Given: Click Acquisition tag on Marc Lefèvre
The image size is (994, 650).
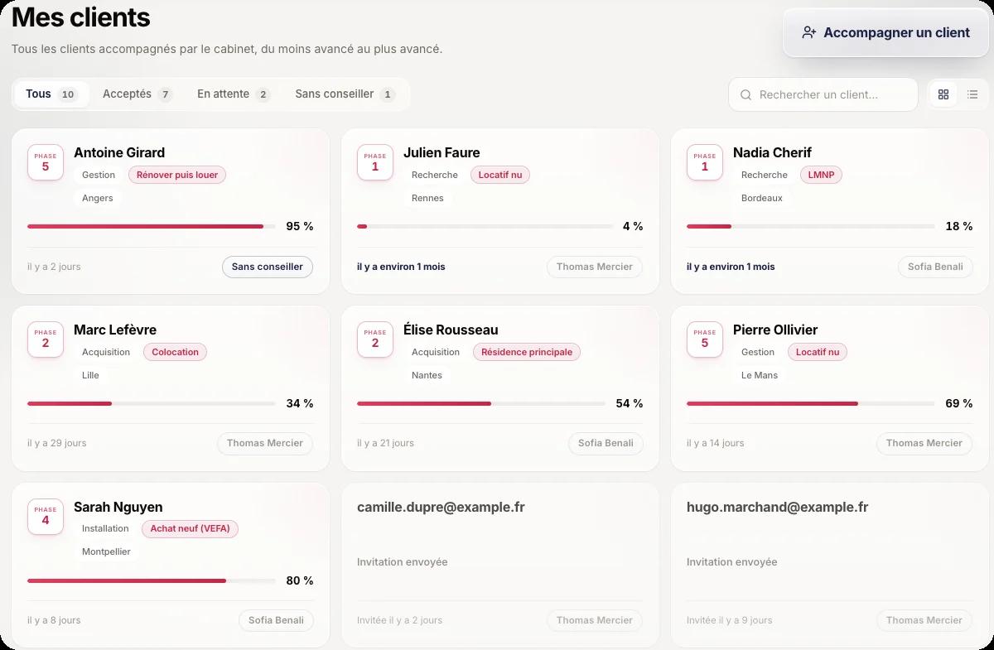Looking at the screenshot, I should click(x=106, y=352).
